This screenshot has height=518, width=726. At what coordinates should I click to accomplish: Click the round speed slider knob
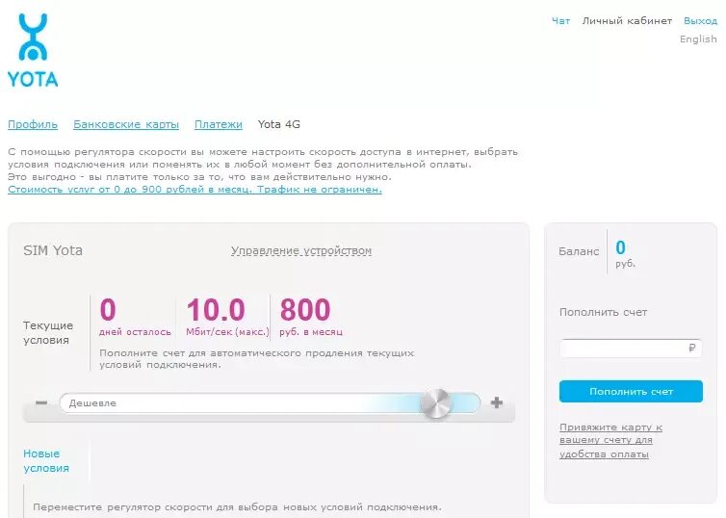tap(435, 403)
